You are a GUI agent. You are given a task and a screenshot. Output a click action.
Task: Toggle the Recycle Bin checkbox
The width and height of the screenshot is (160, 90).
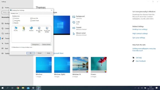pos(31,18)
